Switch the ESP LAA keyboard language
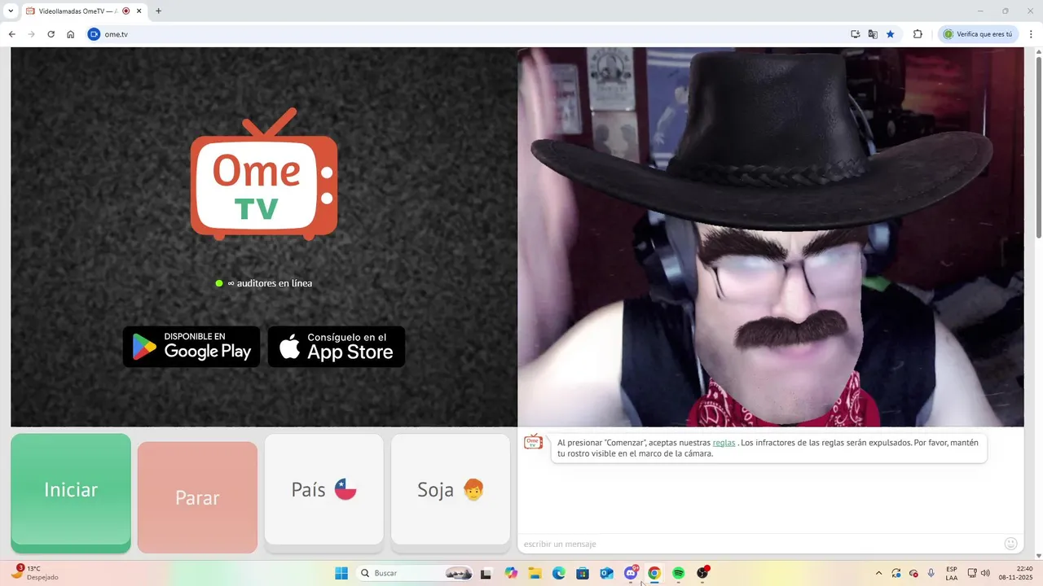Screen dimensions: 1043x586 tap(952, 573)
